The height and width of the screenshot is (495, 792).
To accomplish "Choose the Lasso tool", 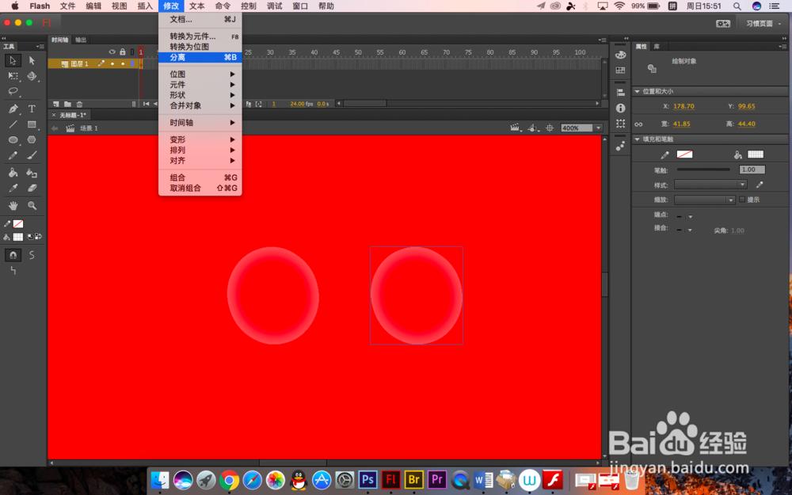I will (13, 91).
